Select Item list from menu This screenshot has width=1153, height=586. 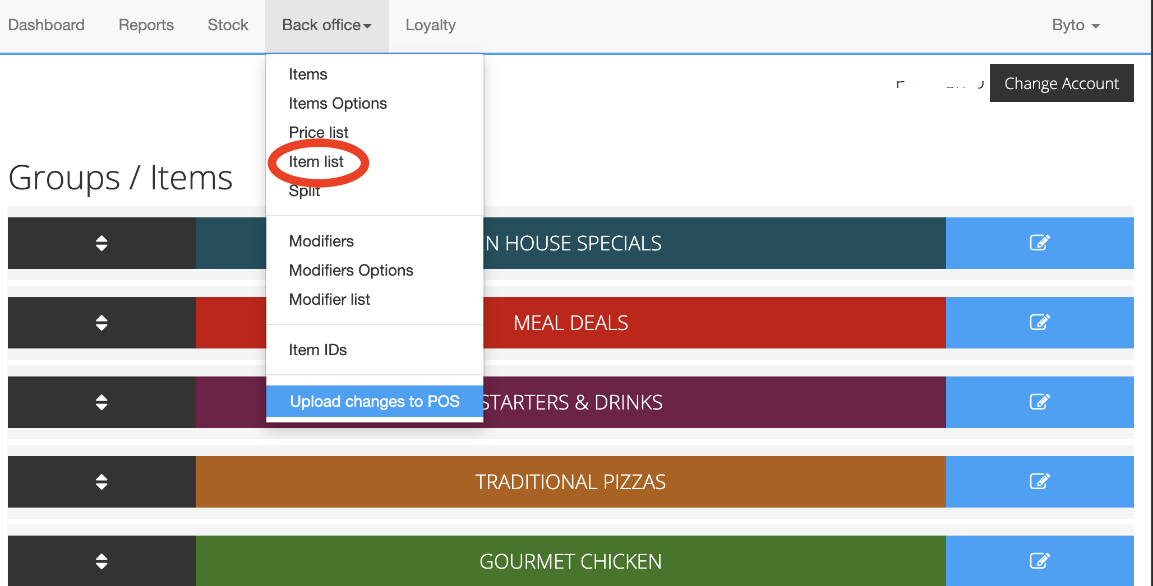316,162
